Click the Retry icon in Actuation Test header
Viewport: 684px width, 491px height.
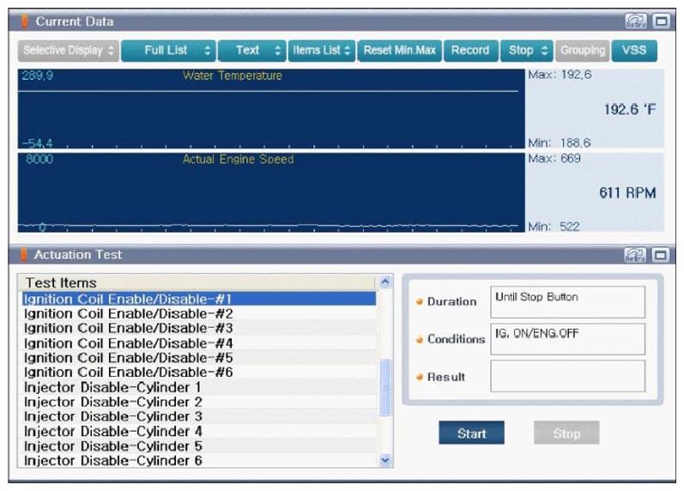[x=635, y=255]
